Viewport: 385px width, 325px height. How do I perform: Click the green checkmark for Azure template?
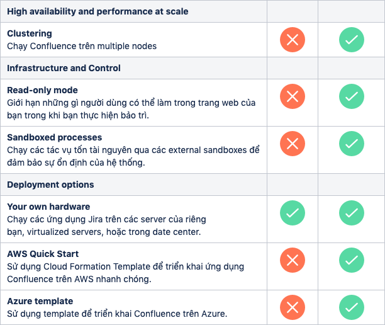point(352,307)
